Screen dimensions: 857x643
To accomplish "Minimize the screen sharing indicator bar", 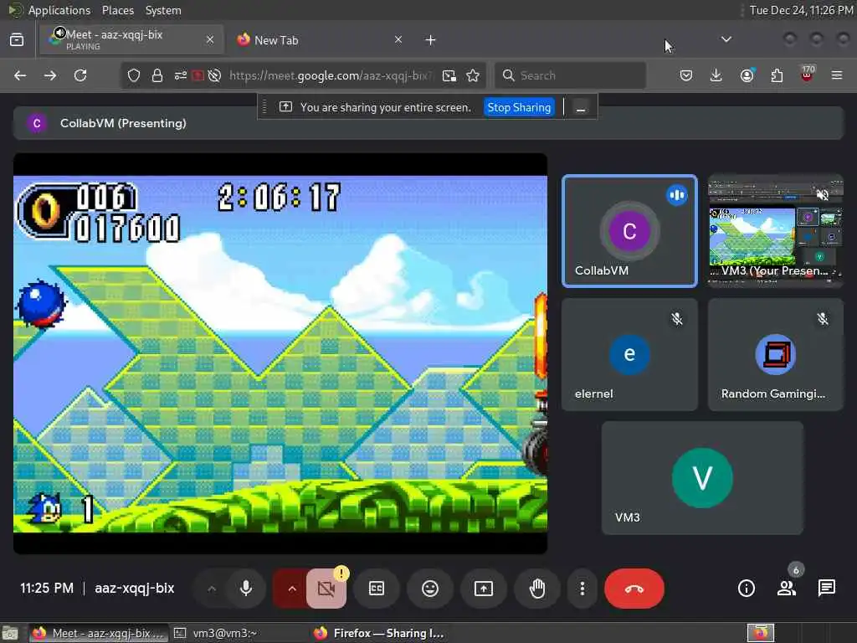I will tap(581, 108).
